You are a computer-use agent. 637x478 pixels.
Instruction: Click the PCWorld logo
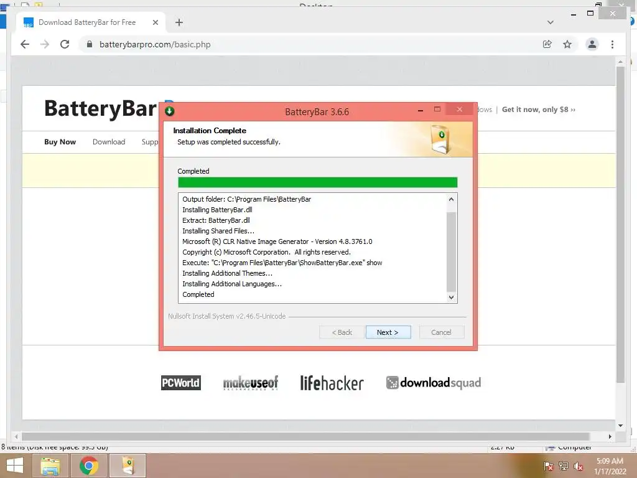181,383
